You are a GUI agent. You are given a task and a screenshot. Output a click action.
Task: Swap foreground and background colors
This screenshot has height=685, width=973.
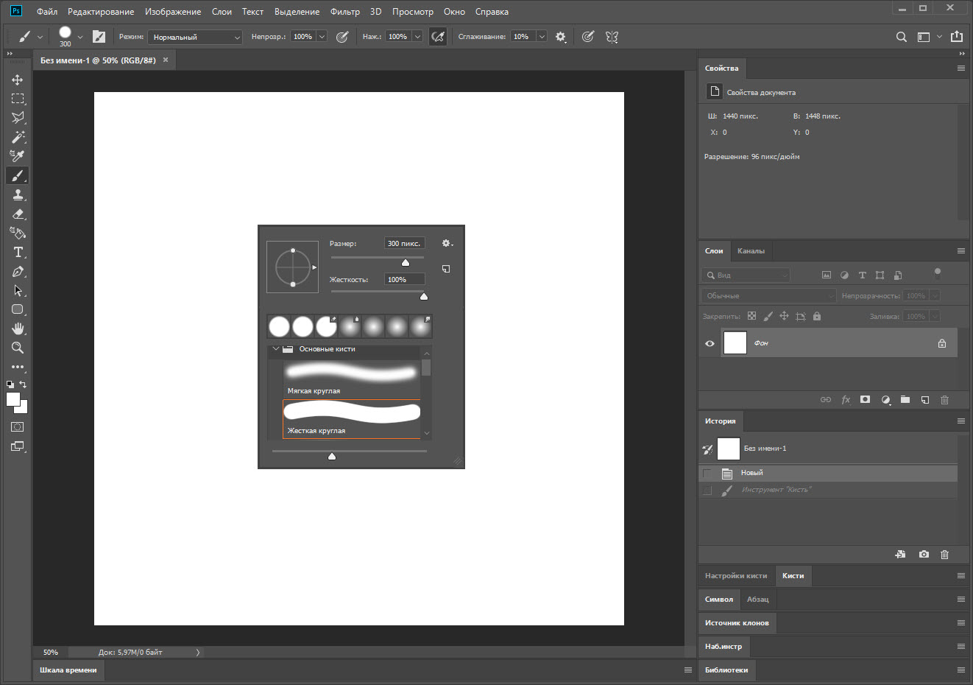click(x=23, y=384)
